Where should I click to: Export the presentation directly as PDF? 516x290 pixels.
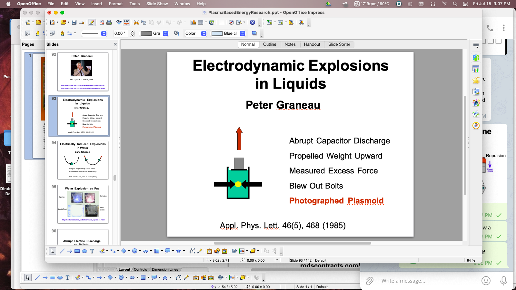tap(102, 22)
